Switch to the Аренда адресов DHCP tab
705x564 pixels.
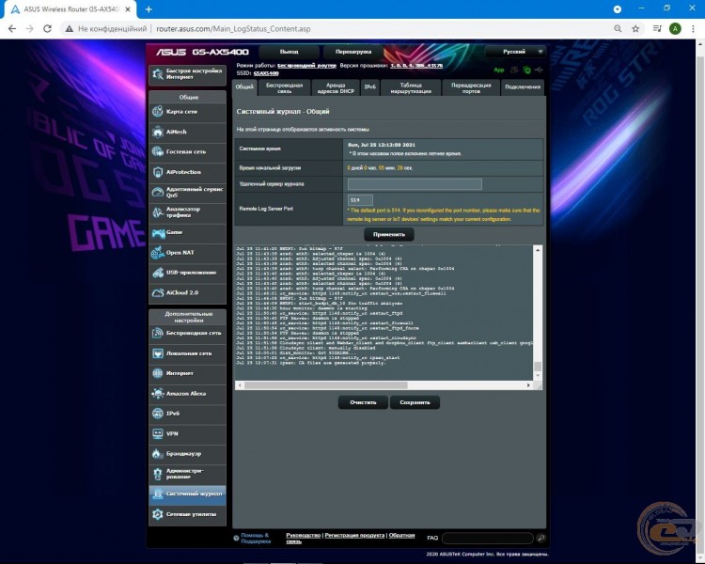(336, 87)
